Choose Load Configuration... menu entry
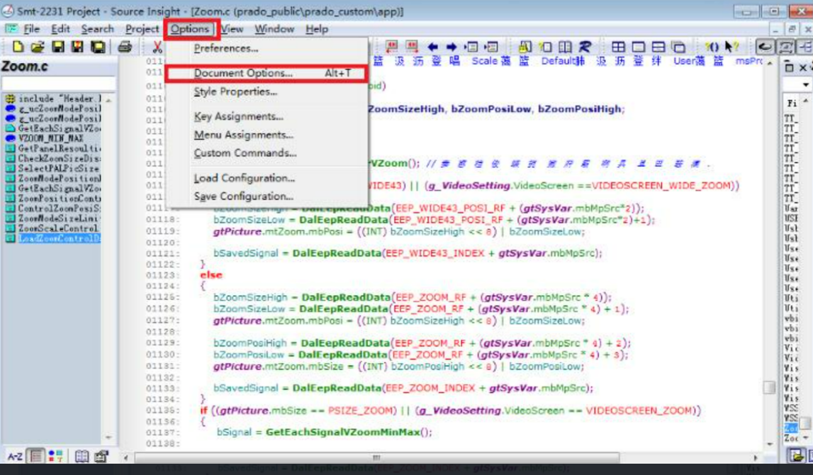Viewport: 813px width, 475px height. pyautogui.click(x=244, y=178)
